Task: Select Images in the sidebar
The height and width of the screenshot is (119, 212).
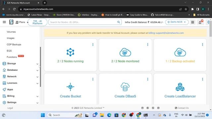Action: pyautogui.click(x=11, y=38)
